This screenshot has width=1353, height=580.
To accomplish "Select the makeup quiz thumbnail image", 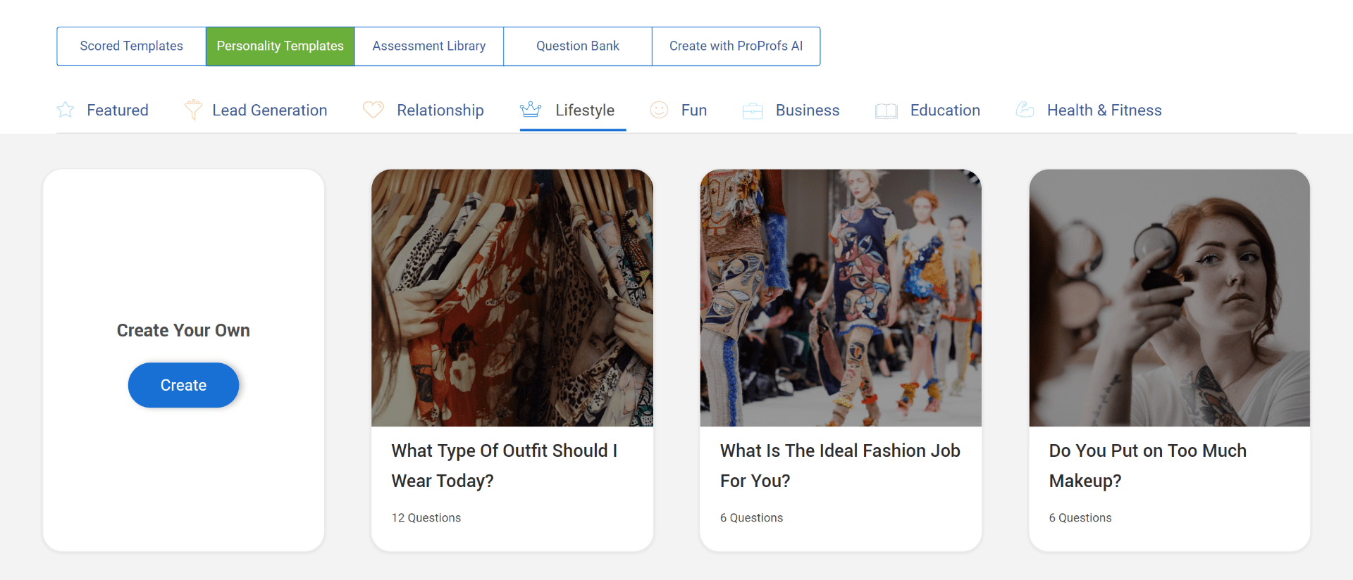I will tap(1169, 297).
